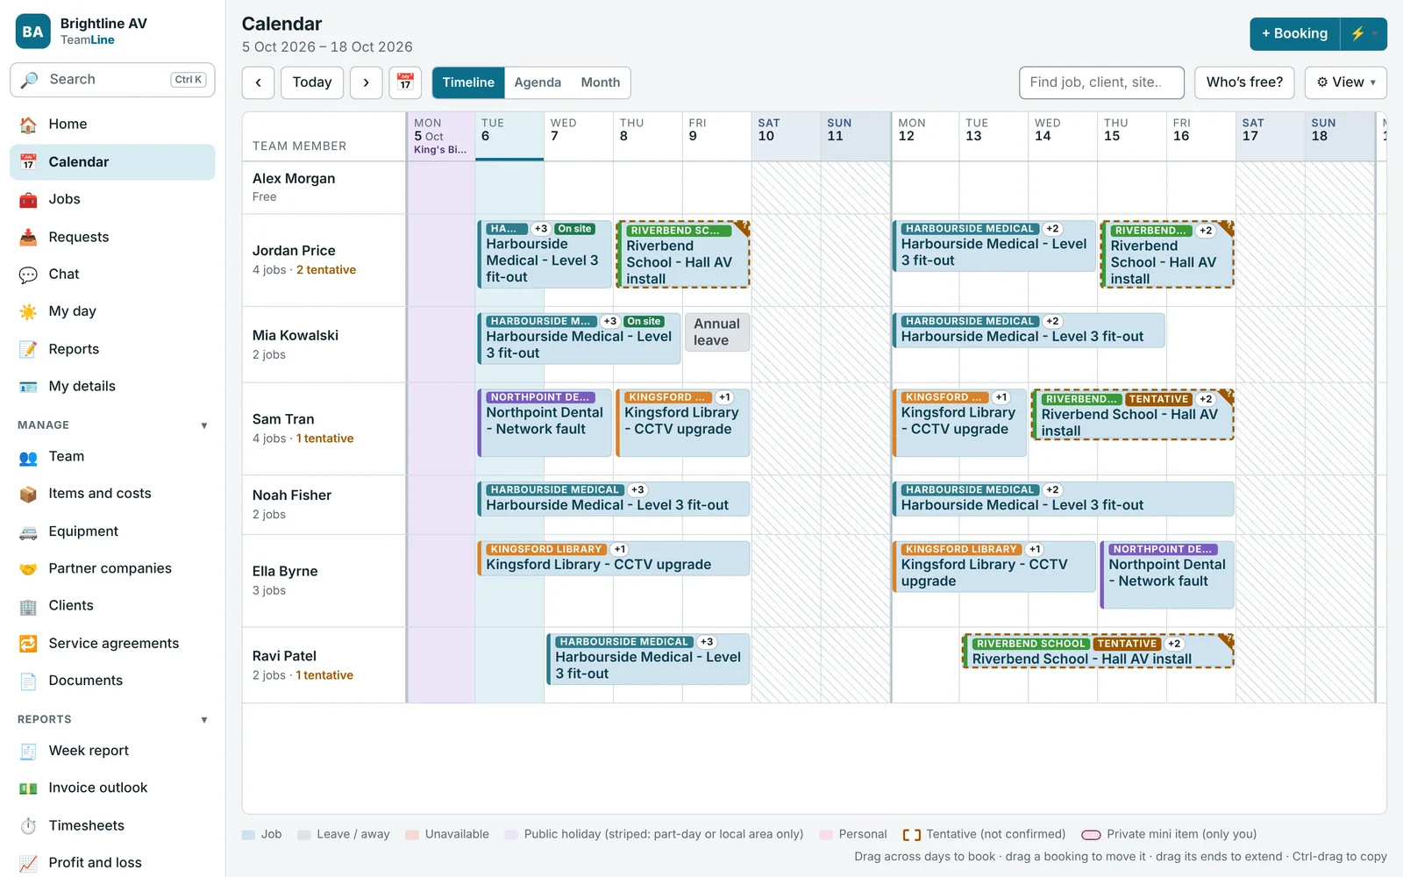
Task: Open Jobs from the sidebar
Action: click(x=112, y=199)
